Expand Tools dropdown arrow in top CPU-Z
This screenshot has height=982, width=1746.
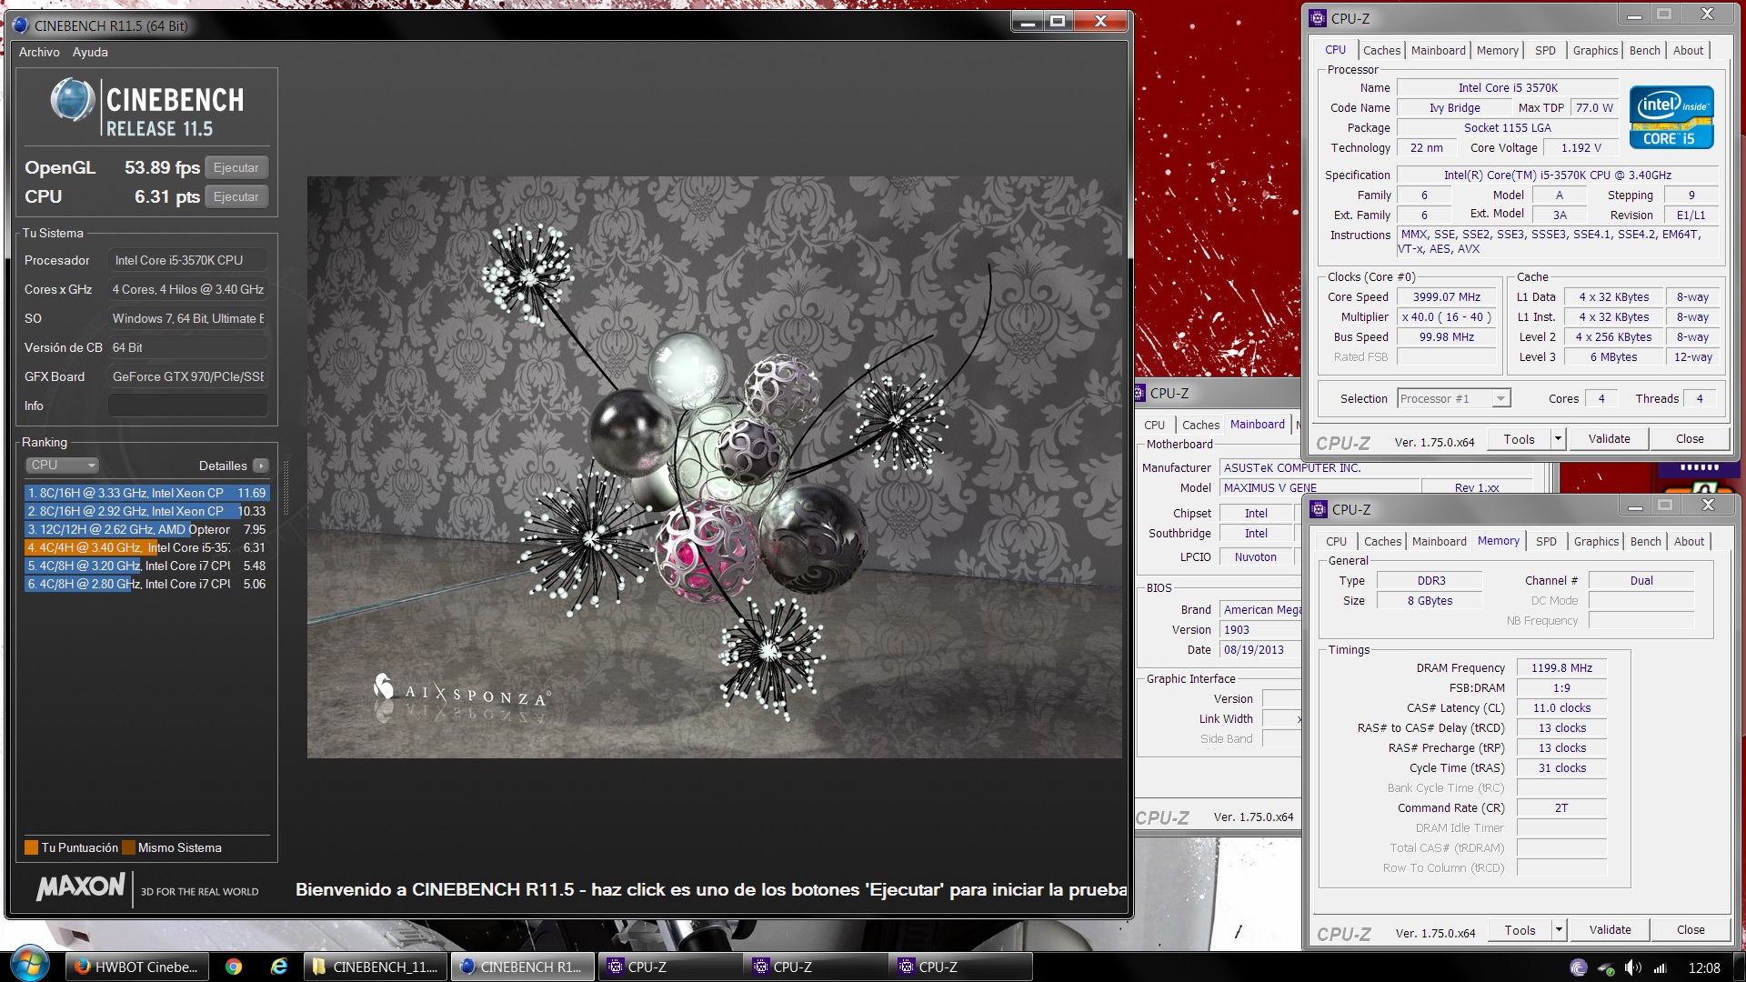1558,439
